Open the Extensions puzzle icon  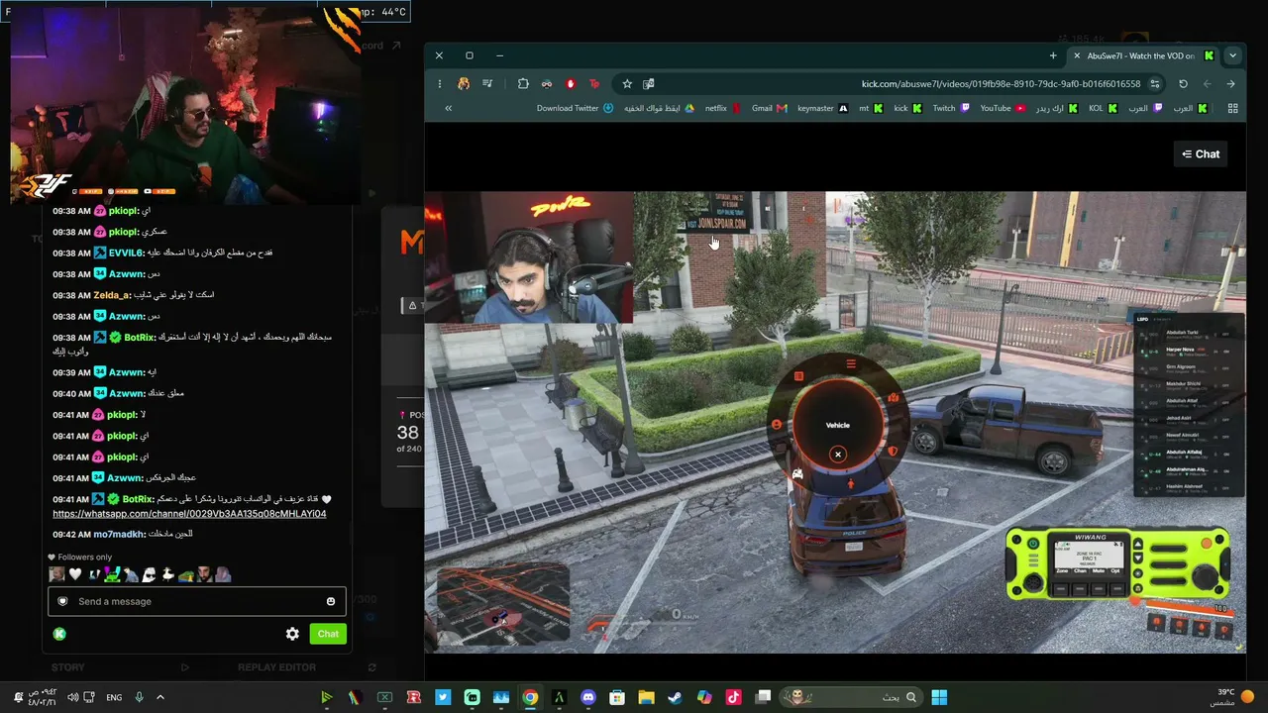pyautogui.click(x=523, y=84)
